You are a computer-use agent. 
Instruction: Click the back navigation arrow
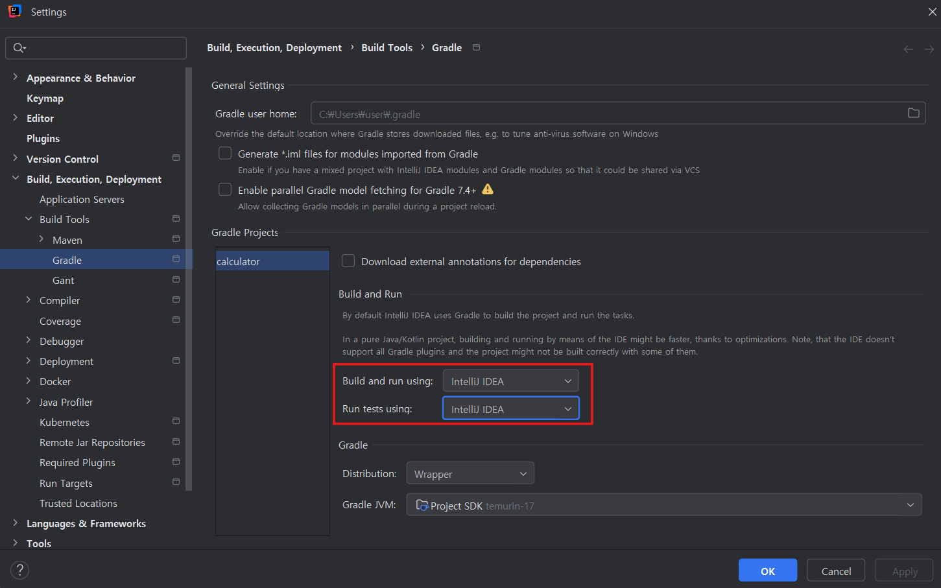pos(908,49)
